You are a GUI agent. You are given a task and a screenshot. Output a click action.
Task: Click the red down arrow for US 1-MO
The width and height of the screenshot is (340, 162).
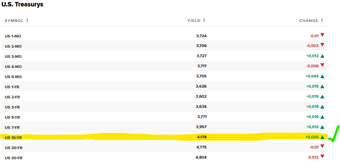322,35
